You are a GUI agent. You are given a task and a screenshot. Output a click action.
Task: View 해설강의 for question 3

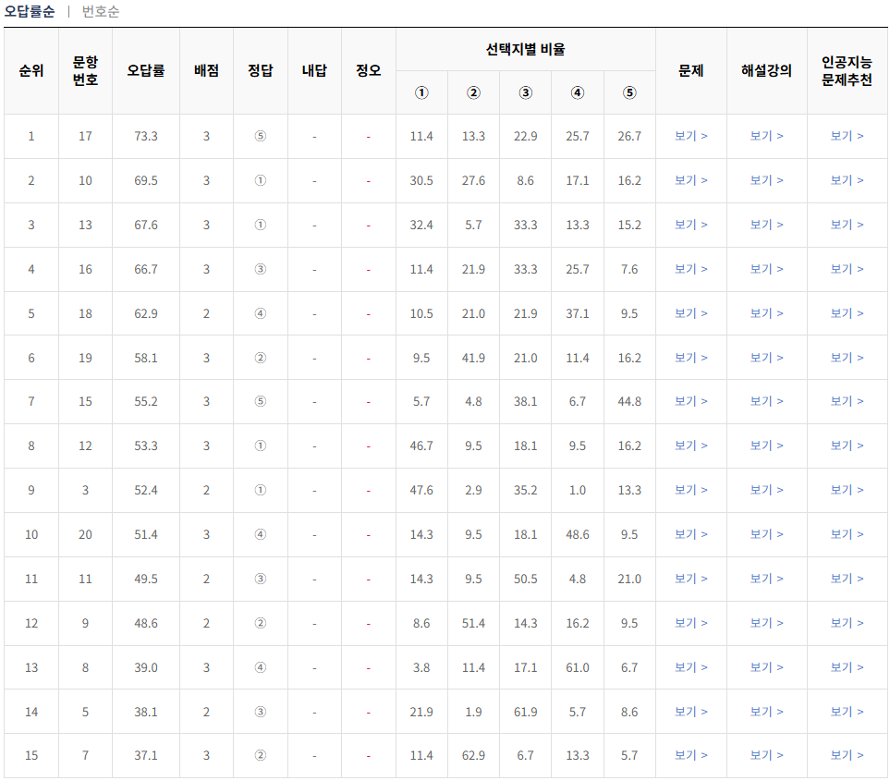click(769, 489)
